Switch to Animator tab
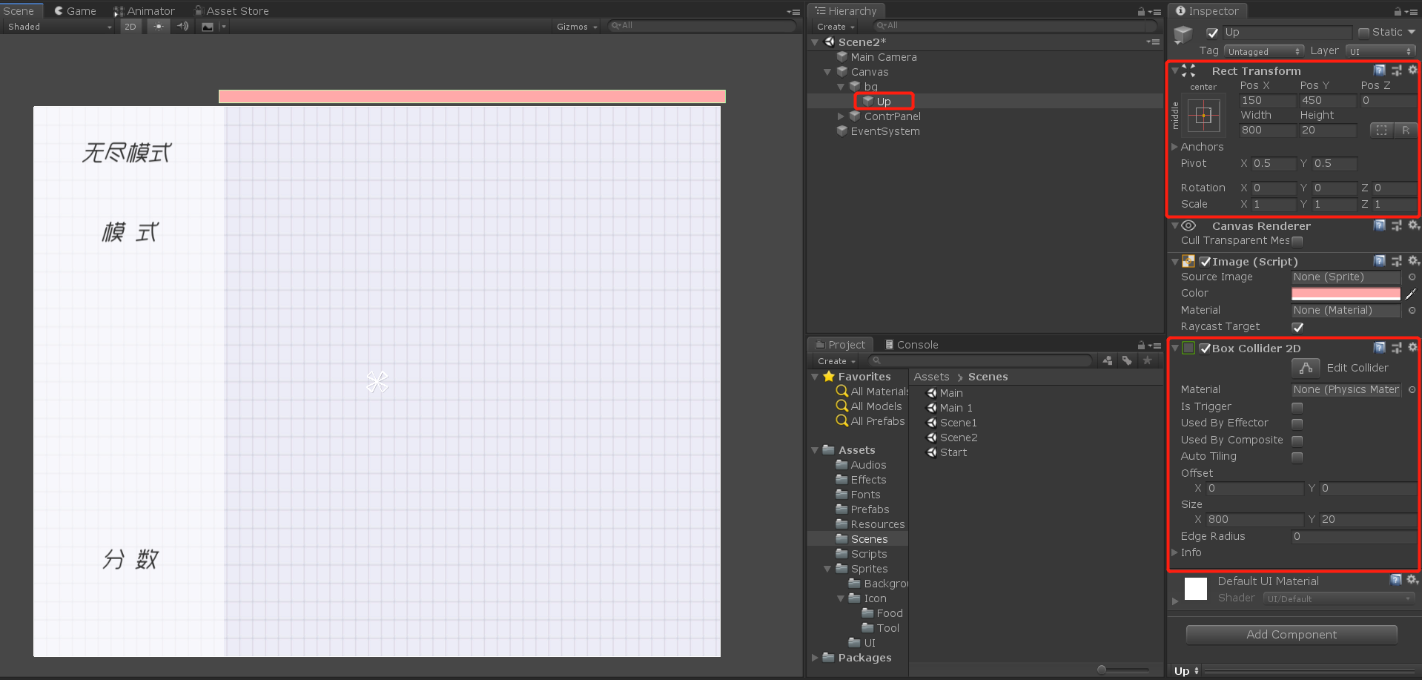The width and height of the screenshot is (1422, 680). coord(144,11)
